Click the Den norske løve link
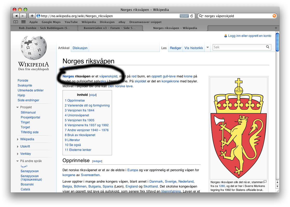The image size is (290, 207). tap(120, 86)
